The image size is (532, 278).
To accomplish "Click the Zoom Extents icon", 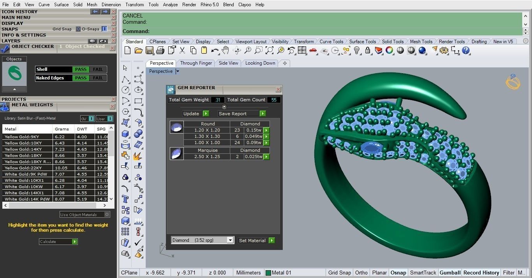I will 270,50.
